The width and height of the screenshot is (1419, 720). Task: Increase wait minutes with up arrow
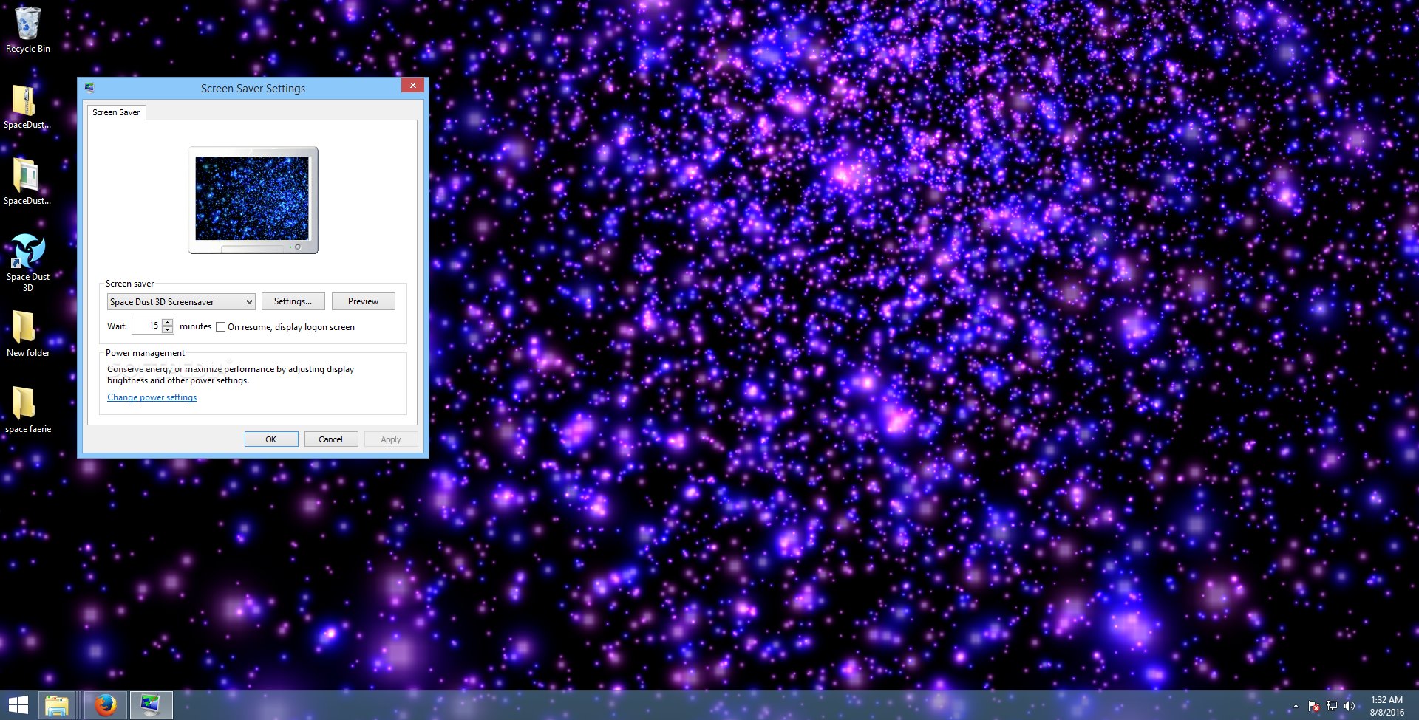(168, 322)
